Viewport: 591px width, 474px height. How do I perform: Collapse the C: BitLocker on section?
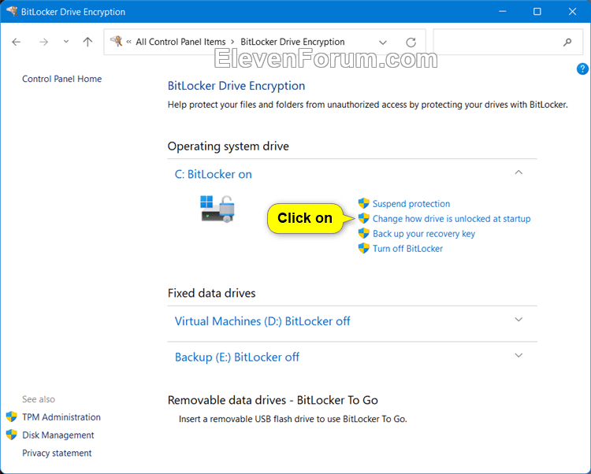click(x=519, y=172)
